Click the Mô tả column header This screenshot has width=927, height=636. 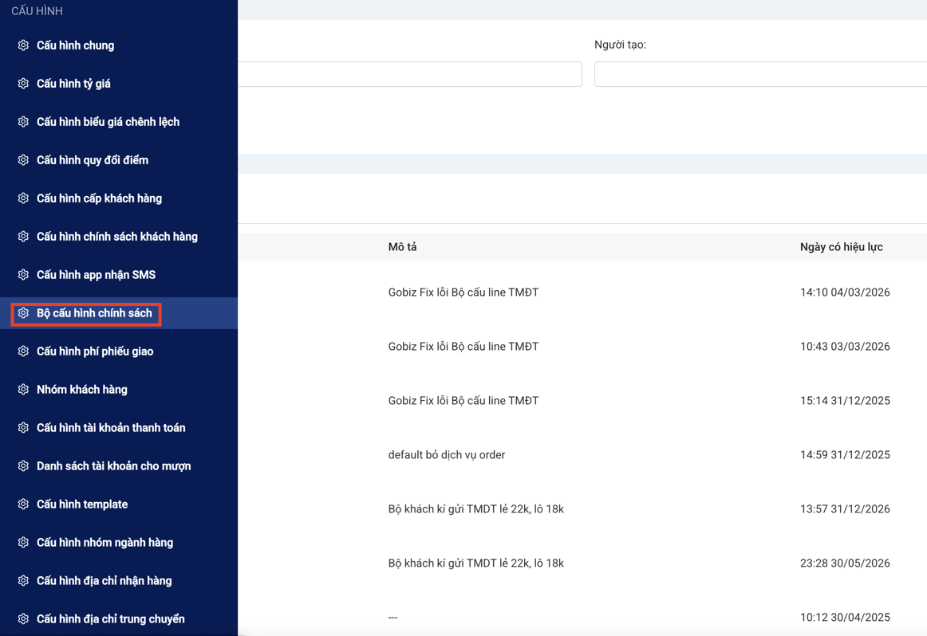pyautogui.click(x=402, y=247)
